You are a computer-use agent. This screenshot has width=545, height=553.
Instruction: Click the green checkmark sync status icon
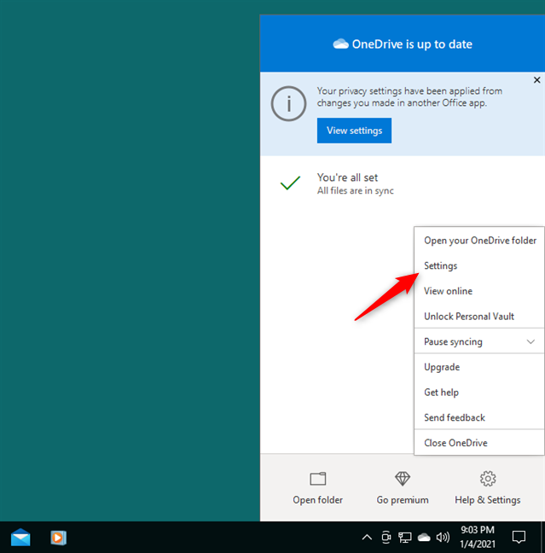[290, 183]
